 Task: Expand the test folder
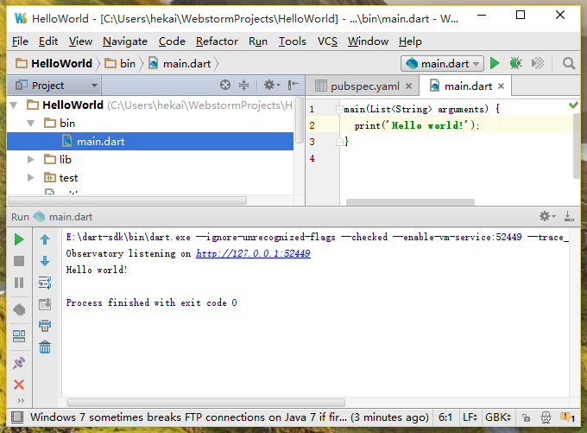pyautogui.click(x=31, y=178)
